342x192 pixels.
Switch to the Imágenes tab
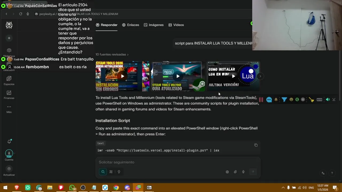click(154, 25)
